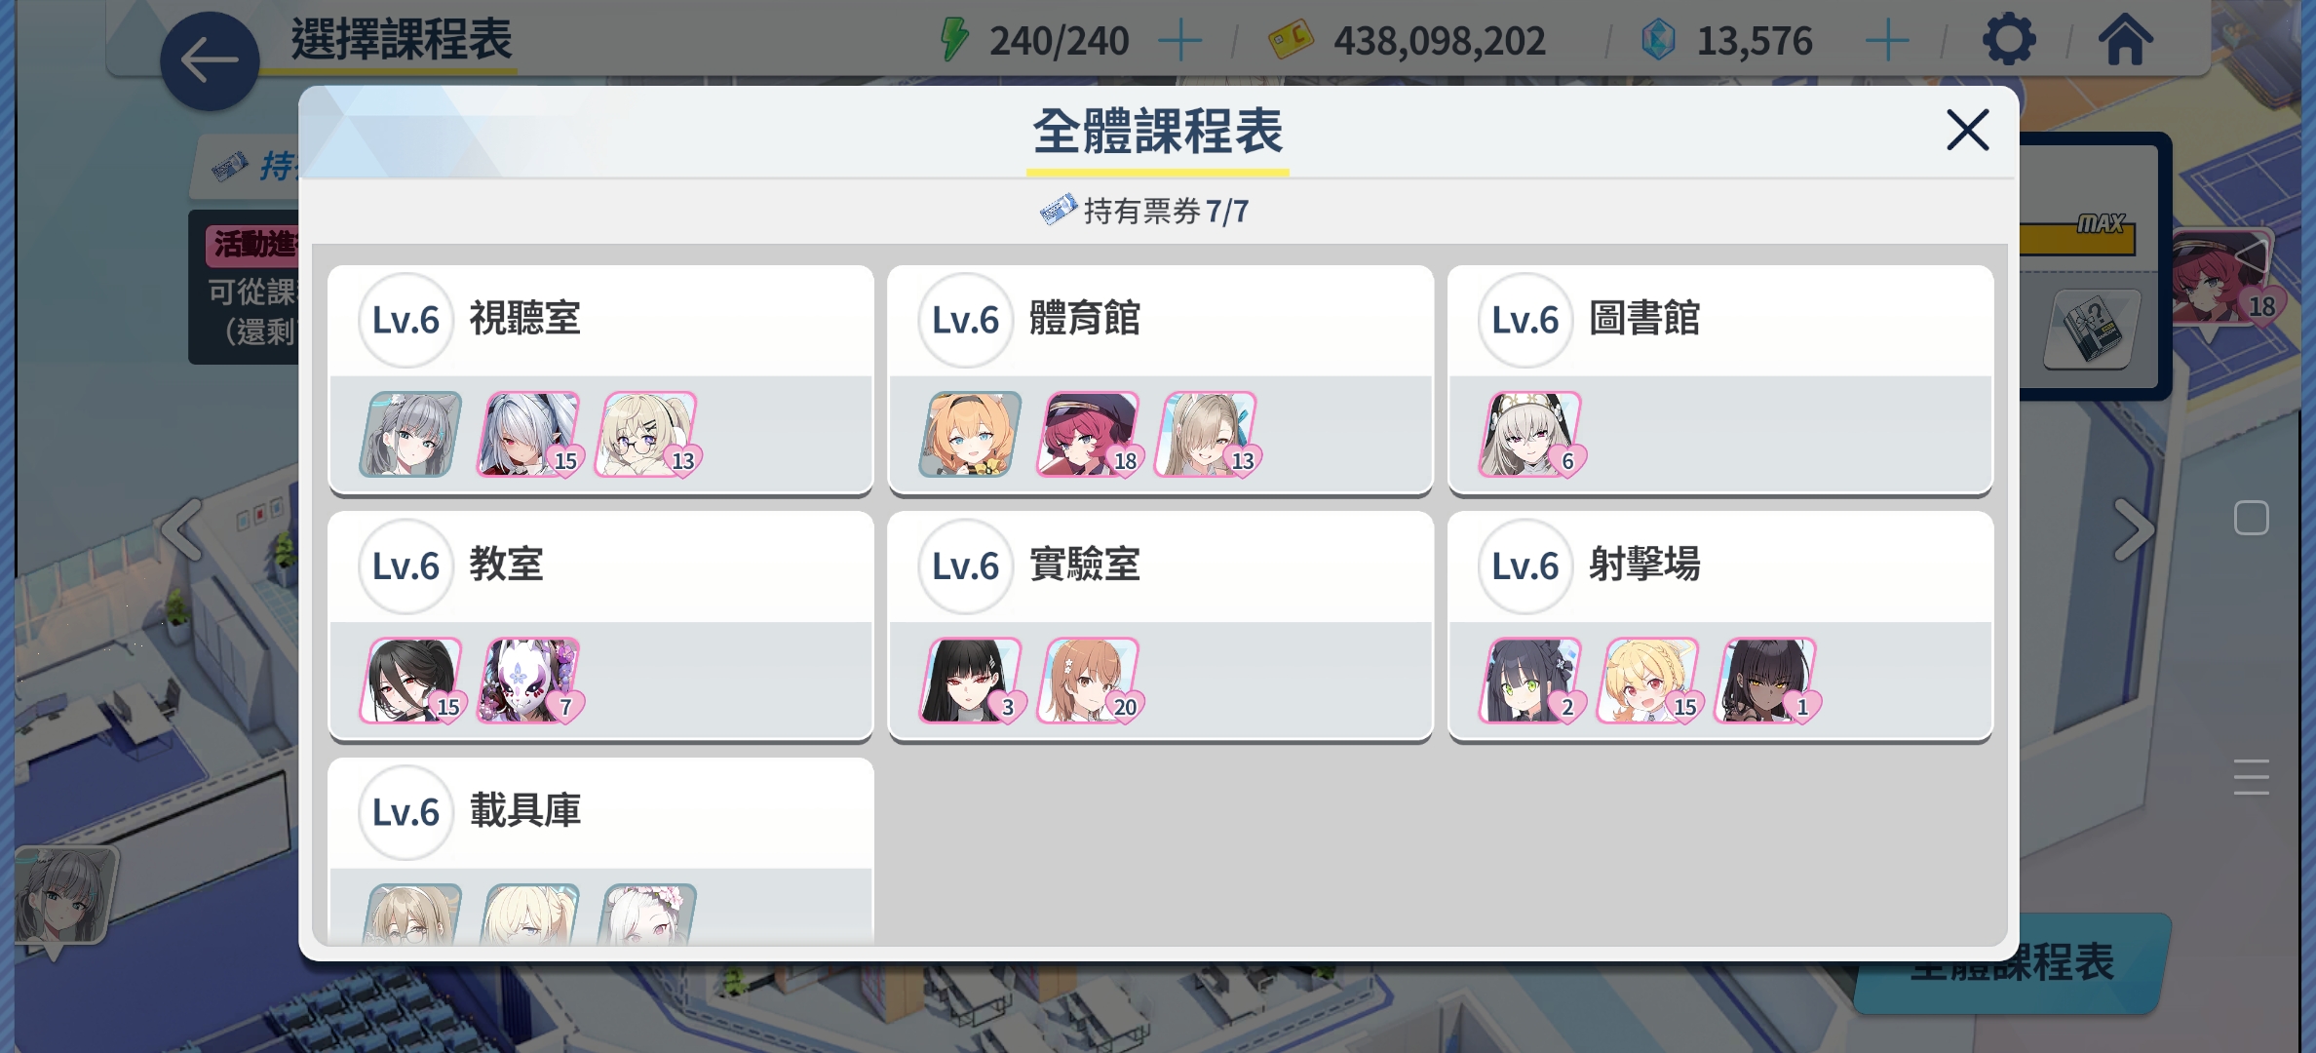Go to previous location with left chevron
The width and height of the screenshot is (2316, 1053).
(182, 529)
